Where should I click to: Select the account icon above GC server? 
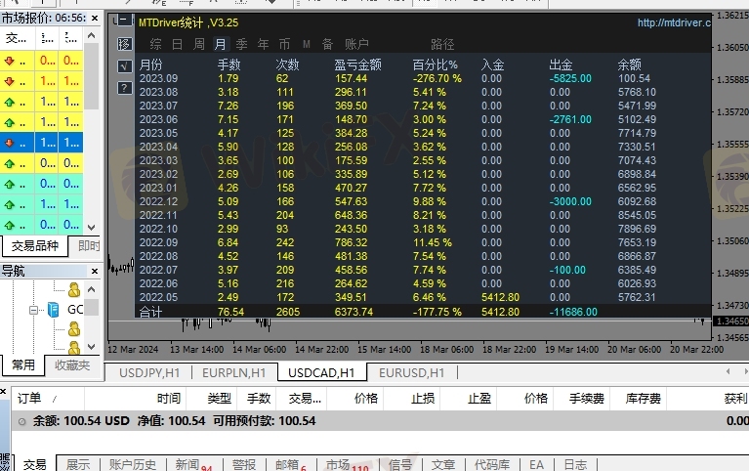(x=74, y=289)
